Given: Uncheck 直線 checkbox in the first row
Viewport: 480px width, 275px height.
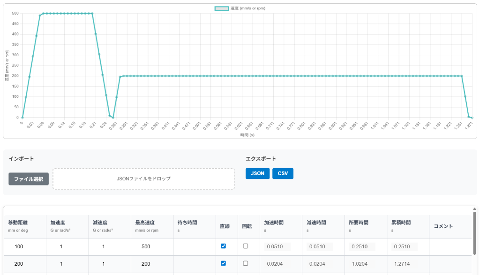Looking at the screenshot, I should click(x=223, y=246).
